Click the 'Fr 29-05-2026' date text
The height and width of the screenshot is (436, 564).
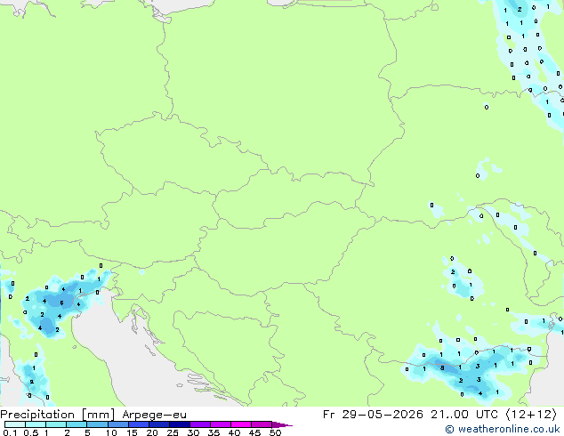[373, 415]
